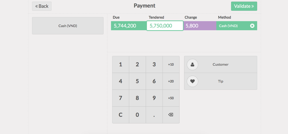Tap the decimal point key

pos(154,115)
